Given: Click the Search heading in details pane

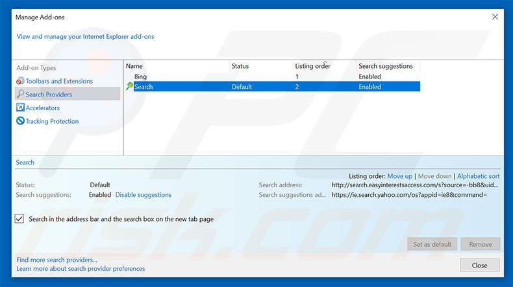Looking at the screenshot, I should 25,162.
